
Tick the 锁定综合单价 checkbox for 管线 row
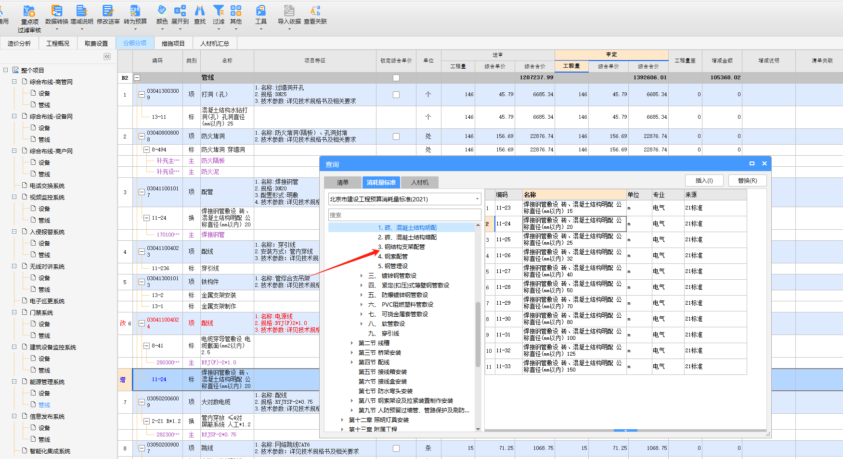click(396, 78)
